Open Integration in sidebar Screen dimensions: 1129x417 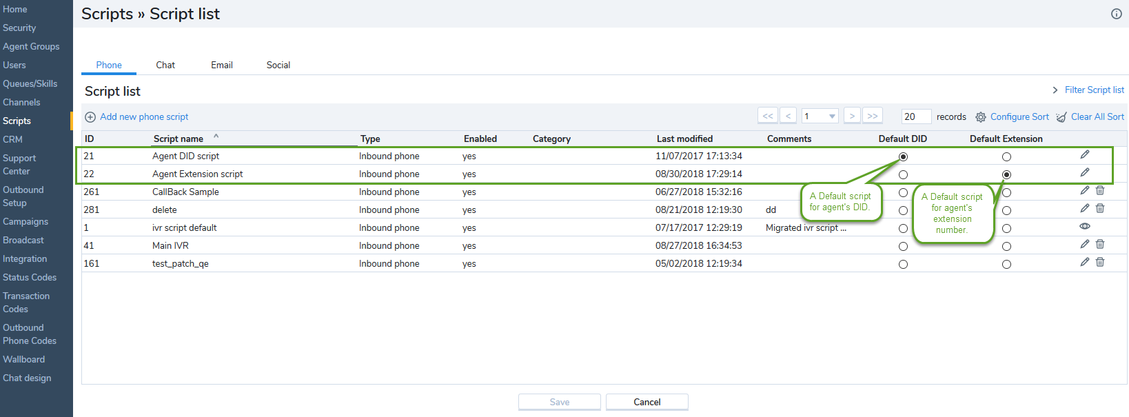click(x=25, y=258)
